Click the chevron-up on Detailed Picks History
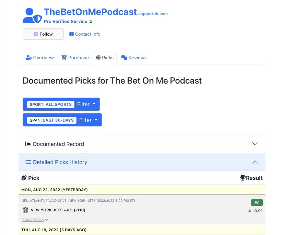 point(255,162)
